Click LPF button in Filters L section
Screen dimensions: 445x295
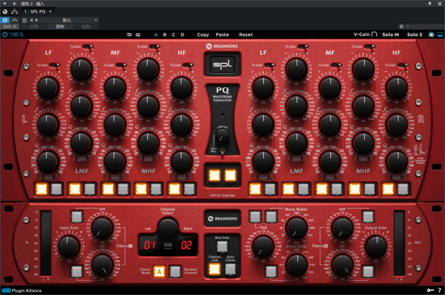point(76,271)
